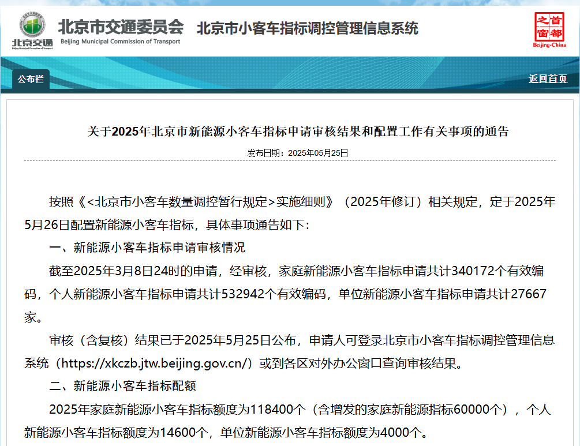Viewport: 580px width, 446px height.
Task: Click the number 60000 in quota paragraph
Action: pos(472,410)
